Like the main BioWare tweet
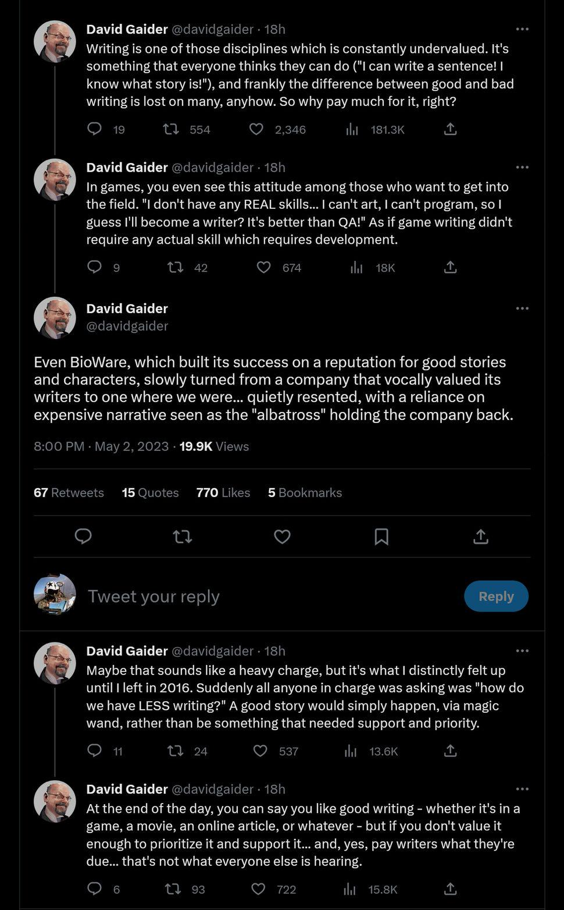The width and height of the screenshot is (564, 910). 282,536
